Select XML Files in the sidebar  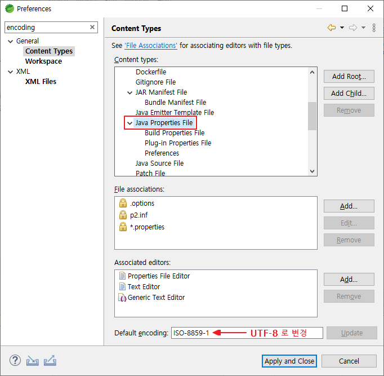[41, 82]
